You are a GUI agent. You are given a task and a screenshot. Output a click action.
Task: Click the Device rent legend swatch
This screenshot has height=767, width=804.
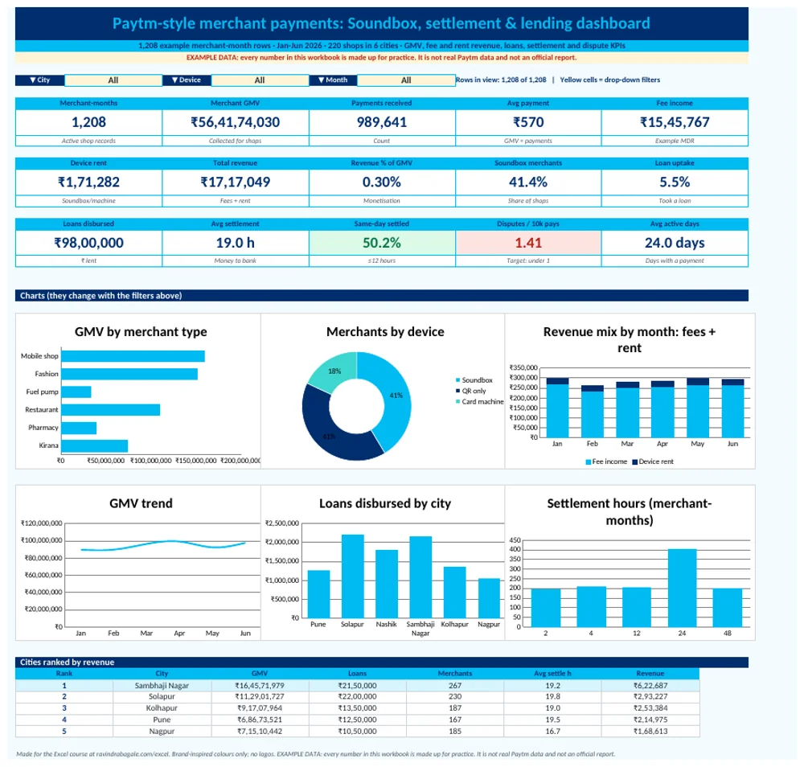(635, 462)
